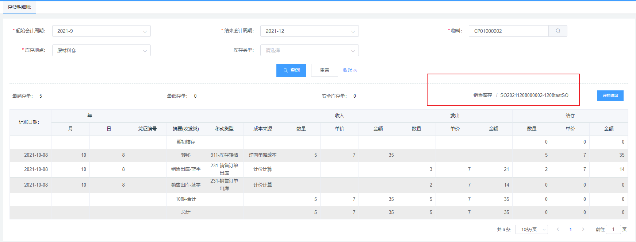Open the 库存地点 dropdown
636x242 pixels.
pos(101,50)
